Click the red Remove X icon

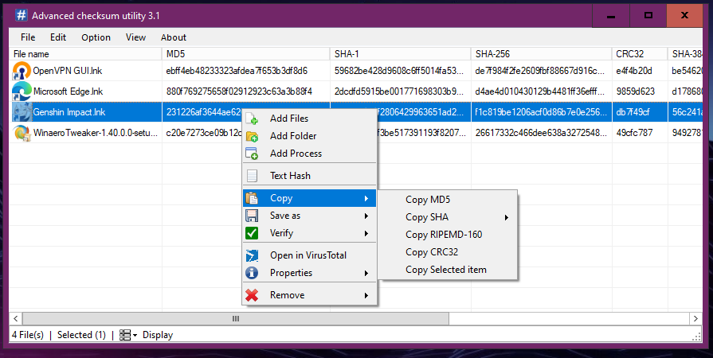(x=253, y=295)
